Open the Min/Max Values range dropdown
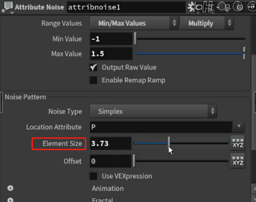256x202 pixels. point(134,23)
